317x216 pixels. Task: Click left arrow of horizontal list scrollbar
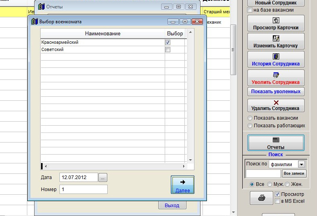click(46, 166)
